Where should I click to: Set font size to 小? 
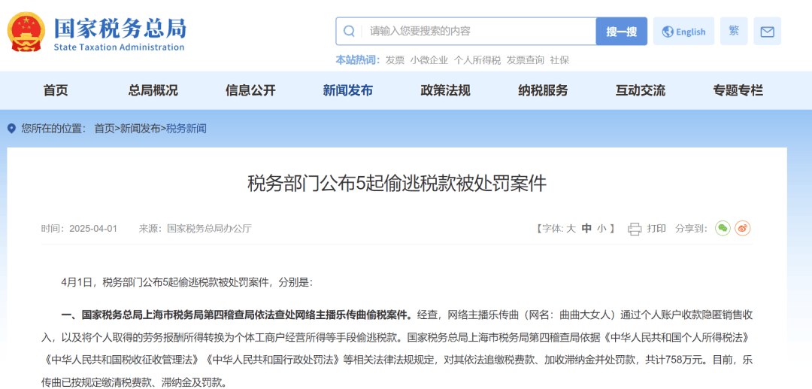coord(601,229)
